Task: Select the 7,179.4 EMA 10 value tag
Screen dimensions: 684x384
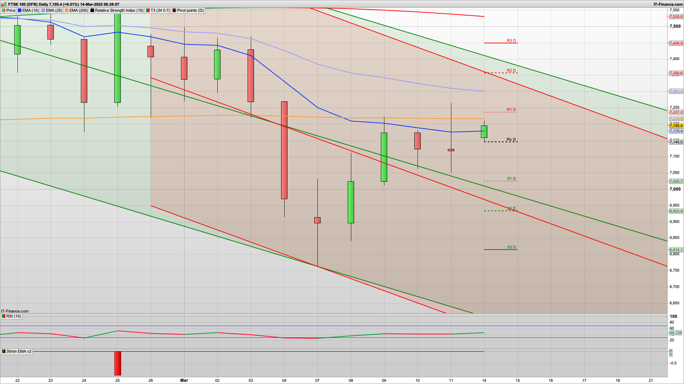Action: pyautogui.click(x=676, y=131)
